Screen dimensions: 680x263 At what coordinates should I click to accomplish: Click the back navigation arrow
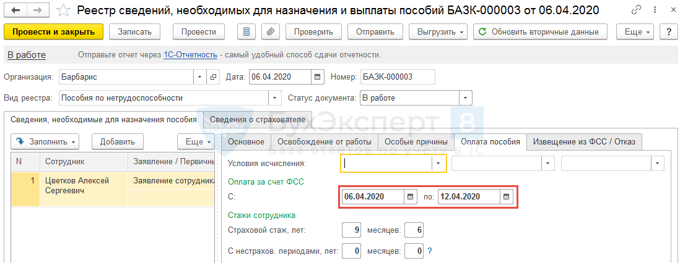point(14,10)
